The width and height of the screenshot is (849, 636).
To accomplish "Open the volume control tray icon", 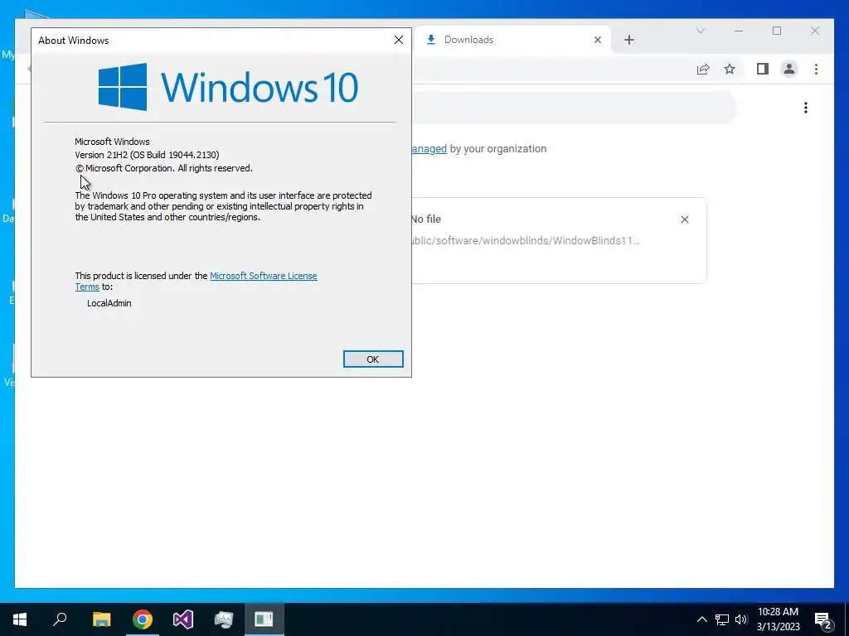I will [x=740, y=619].
